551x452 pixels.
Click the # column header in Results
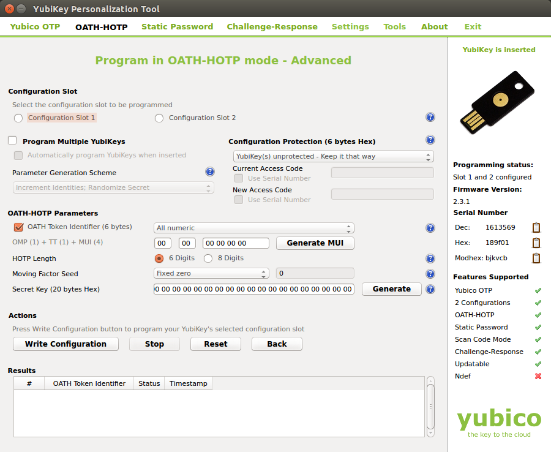point(29,383)
